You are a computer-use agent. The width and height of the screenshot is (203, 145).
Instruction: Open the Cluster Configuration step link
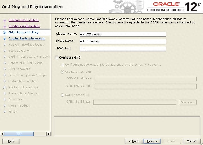pos(24,26)
